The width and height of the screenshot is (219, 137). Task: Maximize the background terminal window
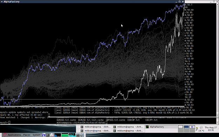point(214,2)
